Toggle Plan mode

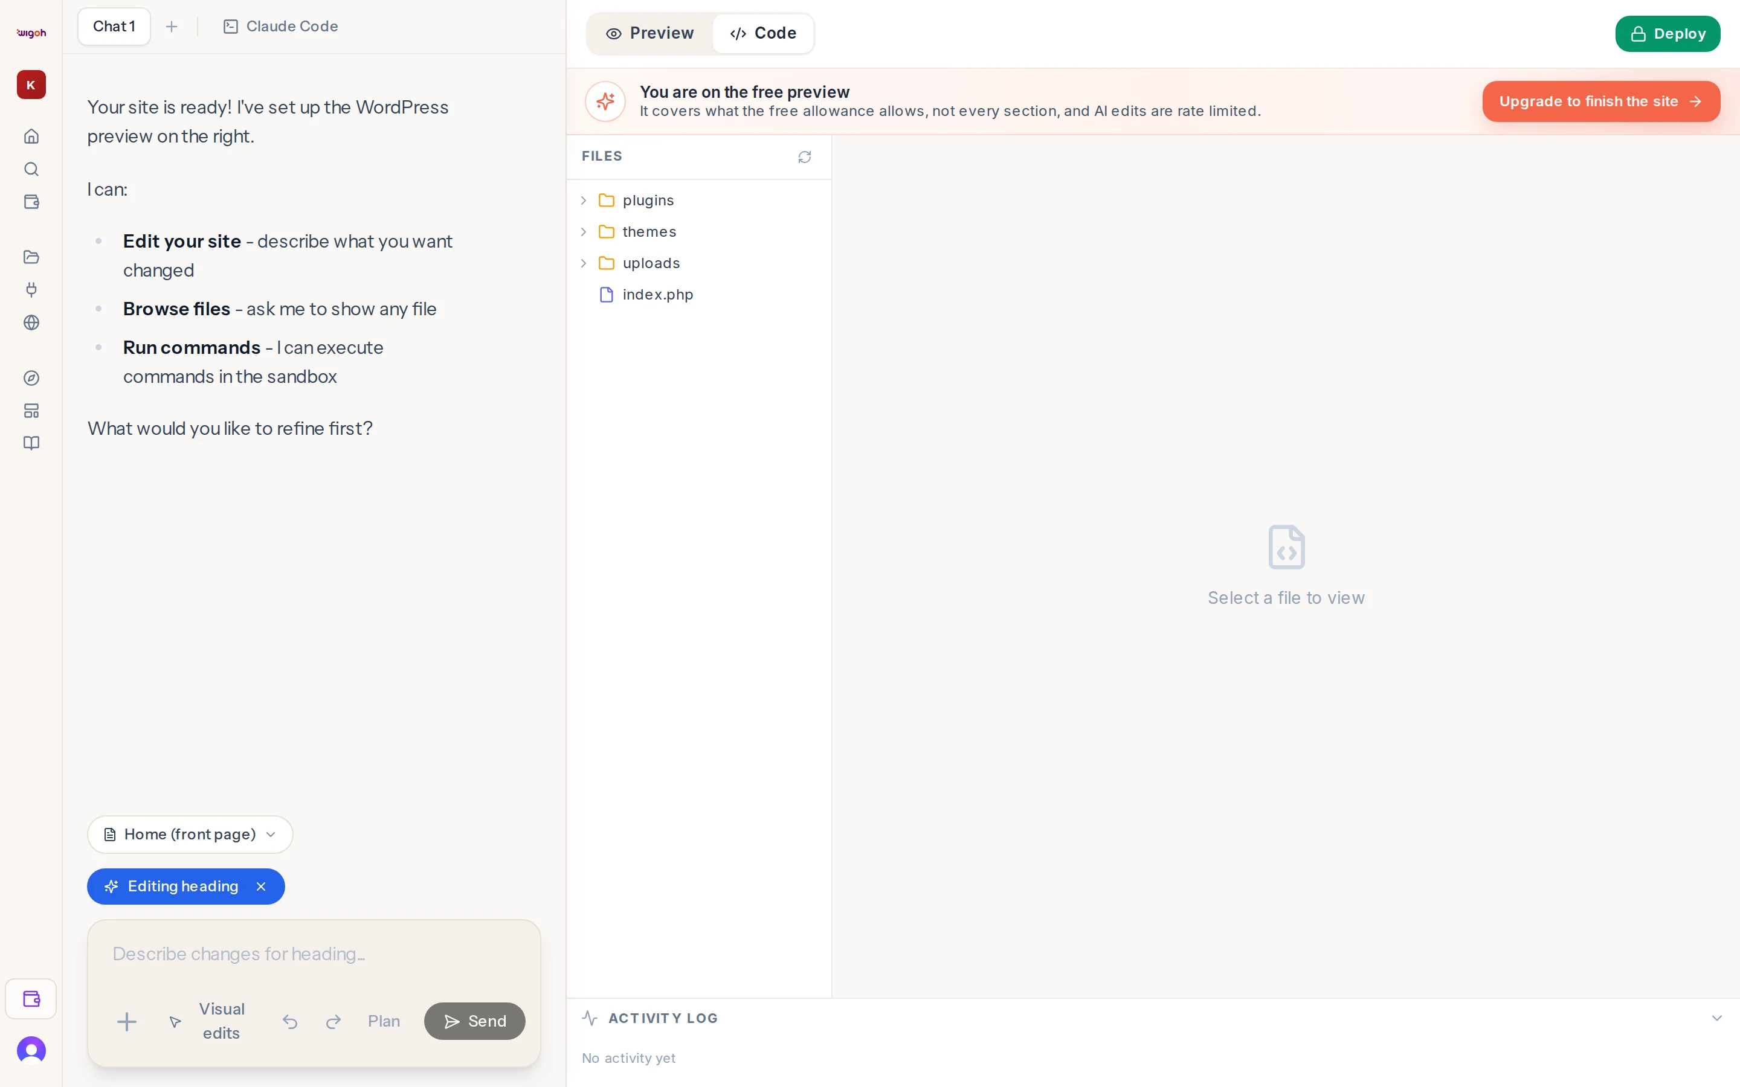[384, 1022]
